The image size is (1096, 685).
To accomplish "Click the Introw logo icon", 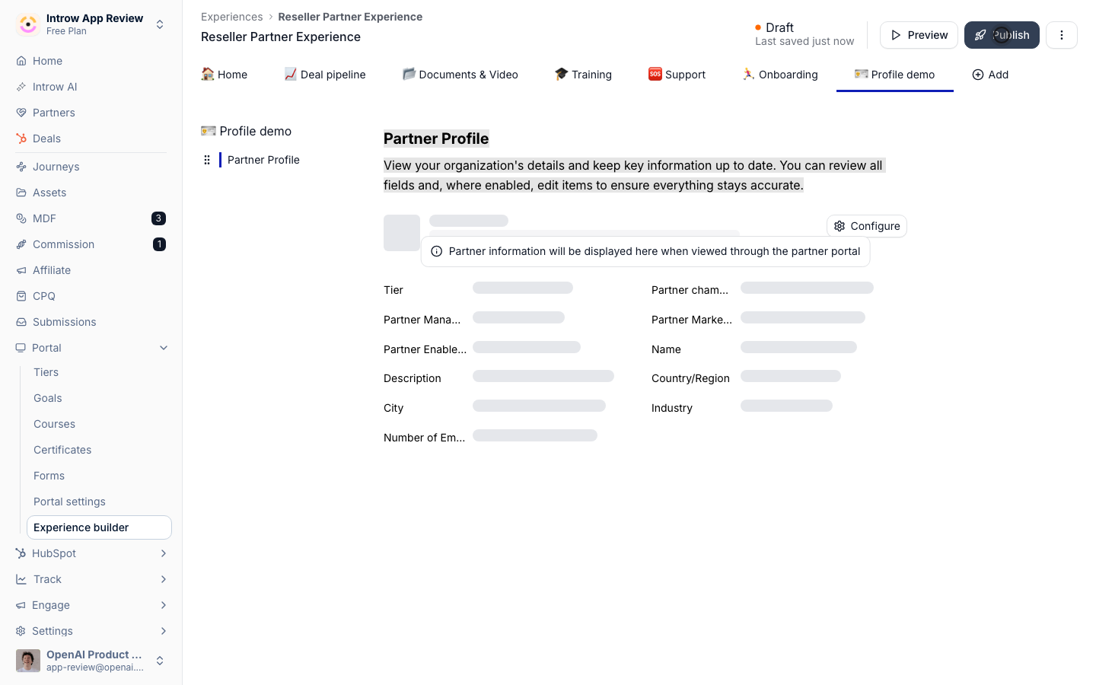I will (x=28, y=24).
